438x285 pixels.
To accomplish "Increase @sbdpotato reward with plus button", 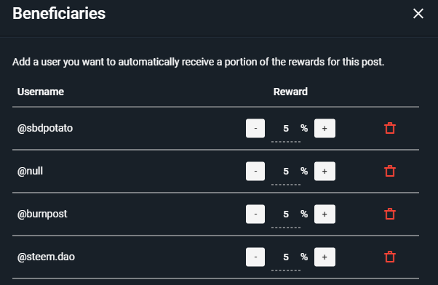I will (x=324, y=129).
